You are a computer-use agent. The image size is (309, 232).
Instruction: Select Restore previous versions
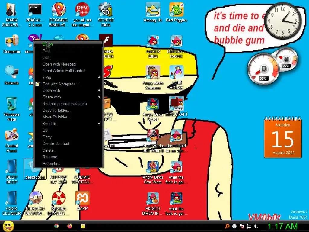click(68, 104)
